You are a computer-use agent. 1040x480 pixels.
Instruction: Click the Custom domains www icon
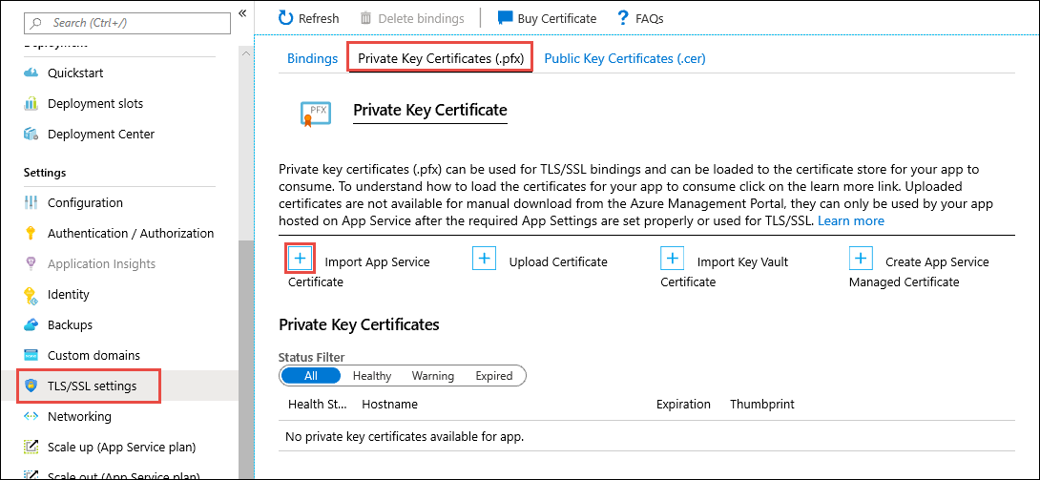(x=31, y=355)
